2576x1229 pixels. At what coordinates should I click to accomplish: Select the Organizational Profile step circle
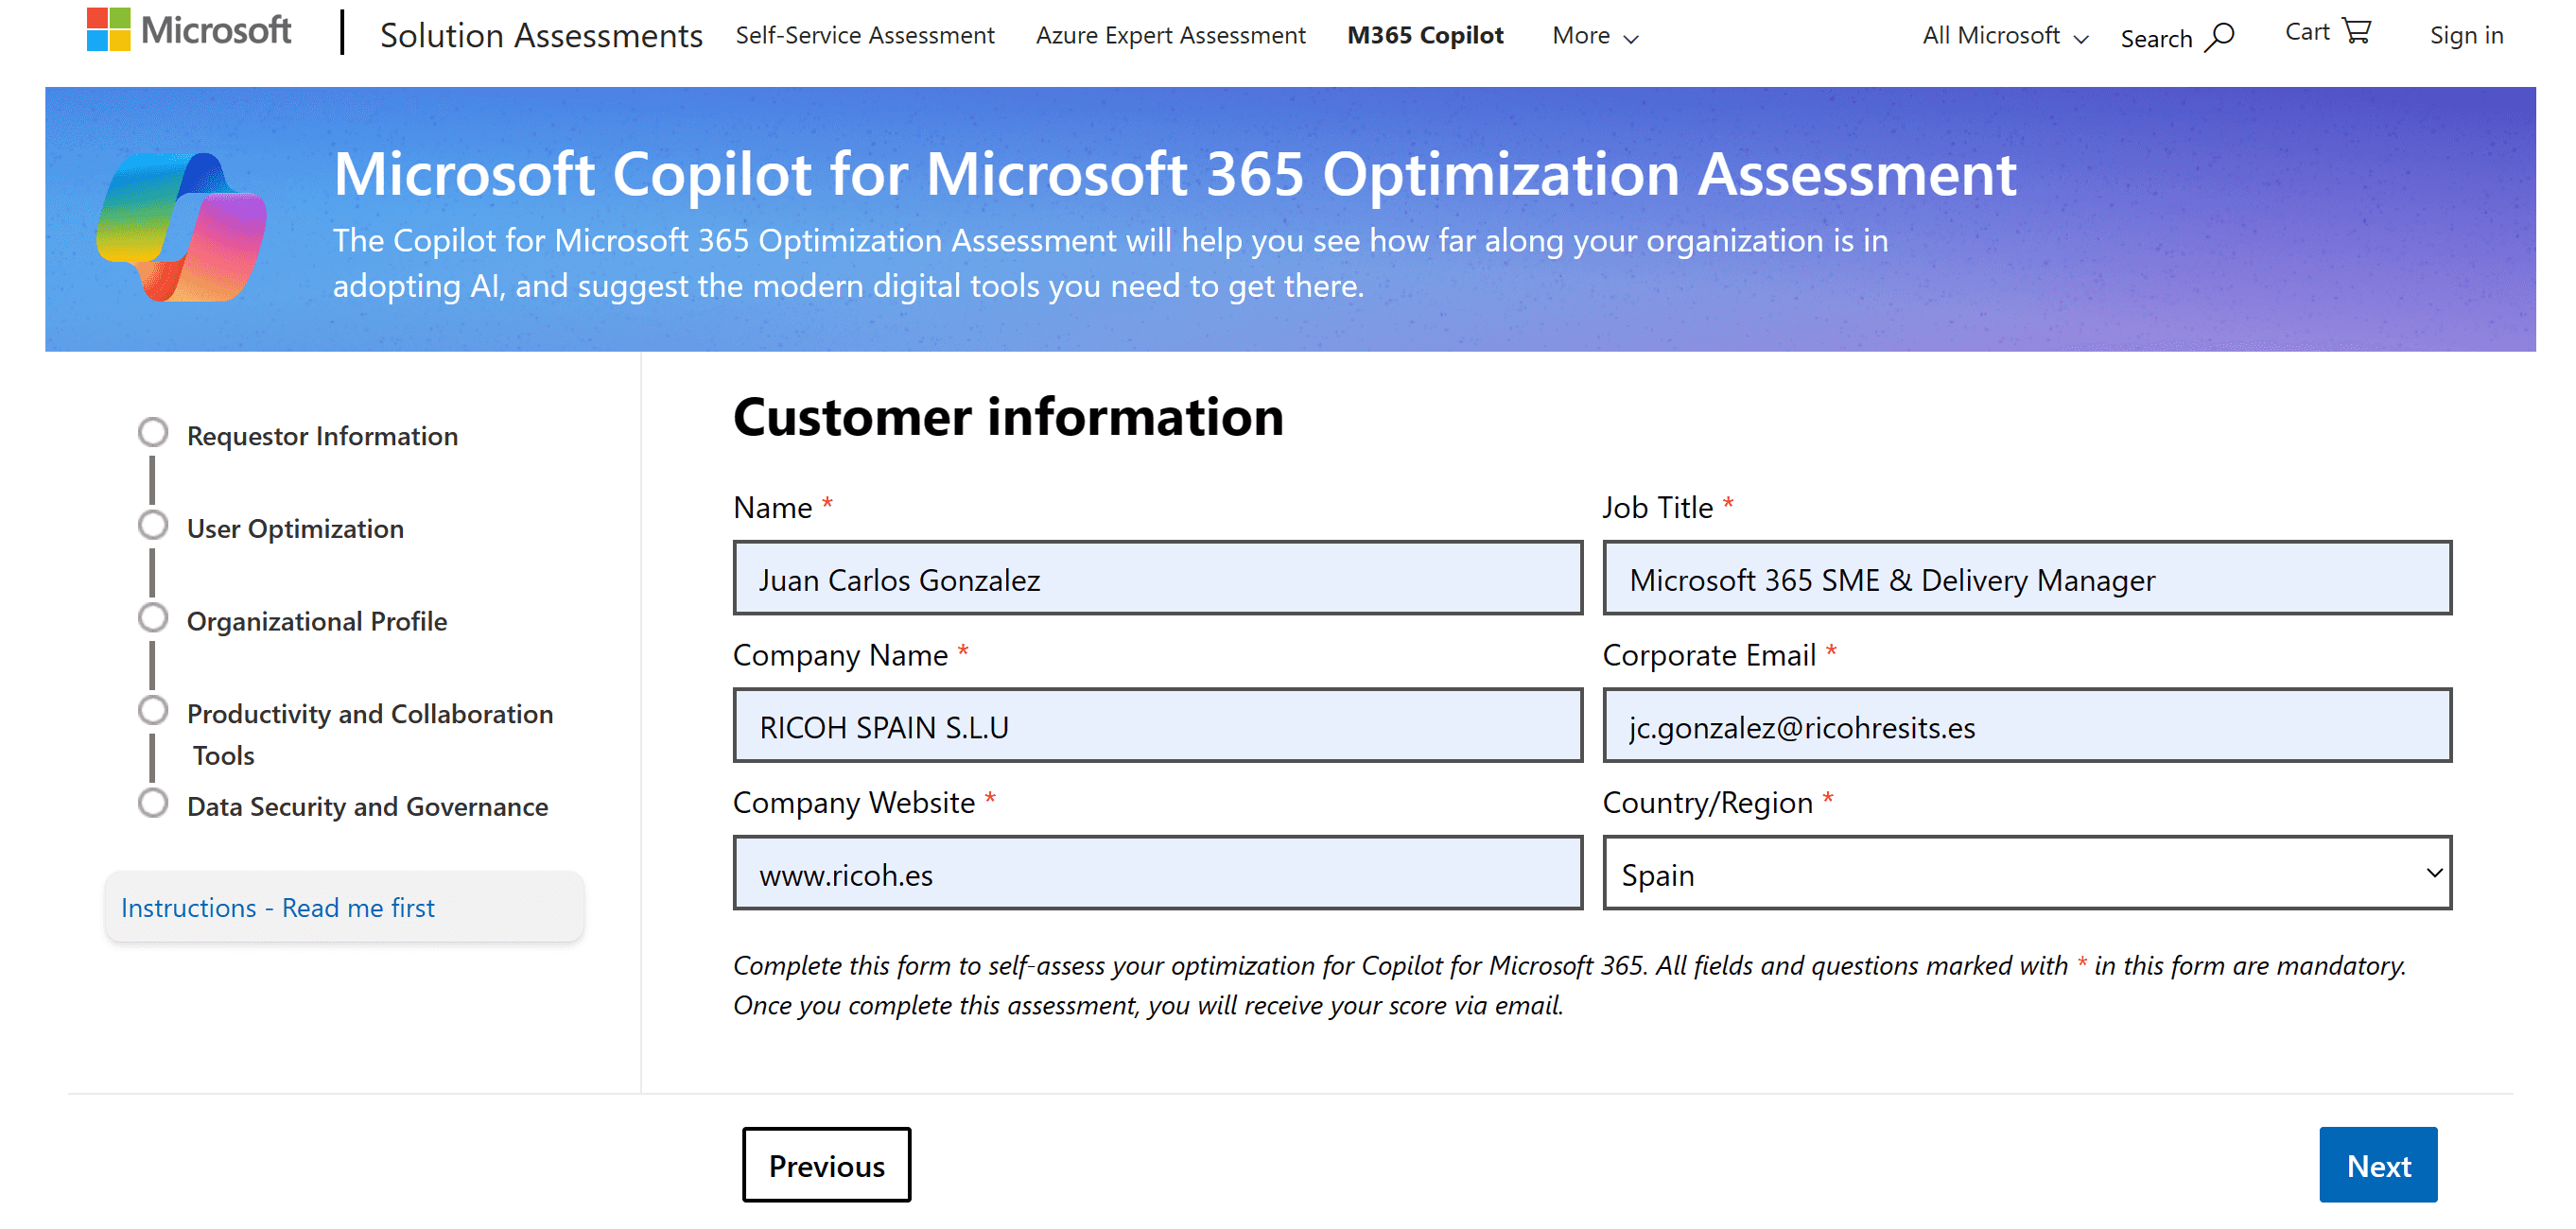click(153, 618)
